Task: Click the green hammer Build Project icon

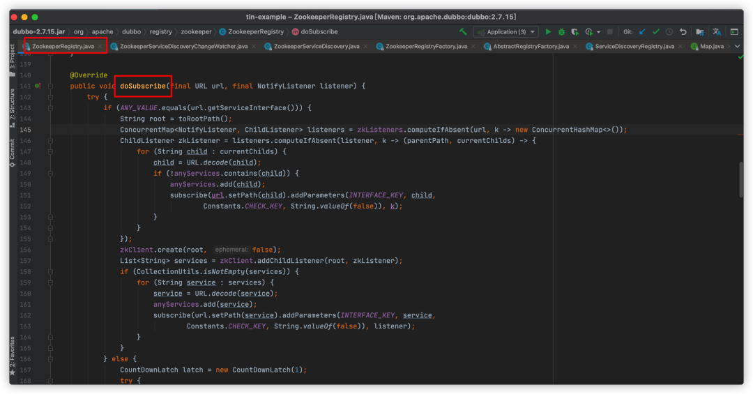Action: click(x=463, y=31)
